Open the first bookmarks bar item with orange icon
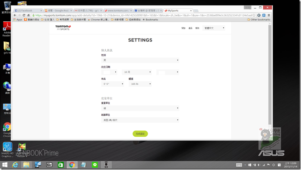The width and height of the screenshot is (301, 170). click(32, 19)
